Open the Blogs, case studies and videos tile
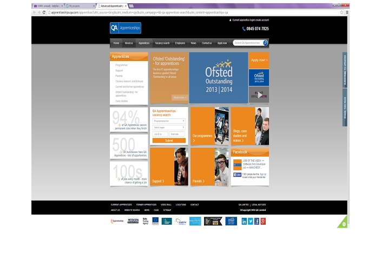The height and width of the screenshot is (260, 368). pyautogui.click(x=250, y=126)
